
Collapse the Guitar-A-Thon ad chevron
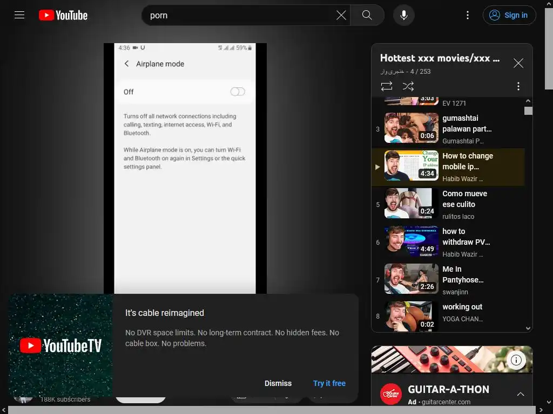(520, 394)
